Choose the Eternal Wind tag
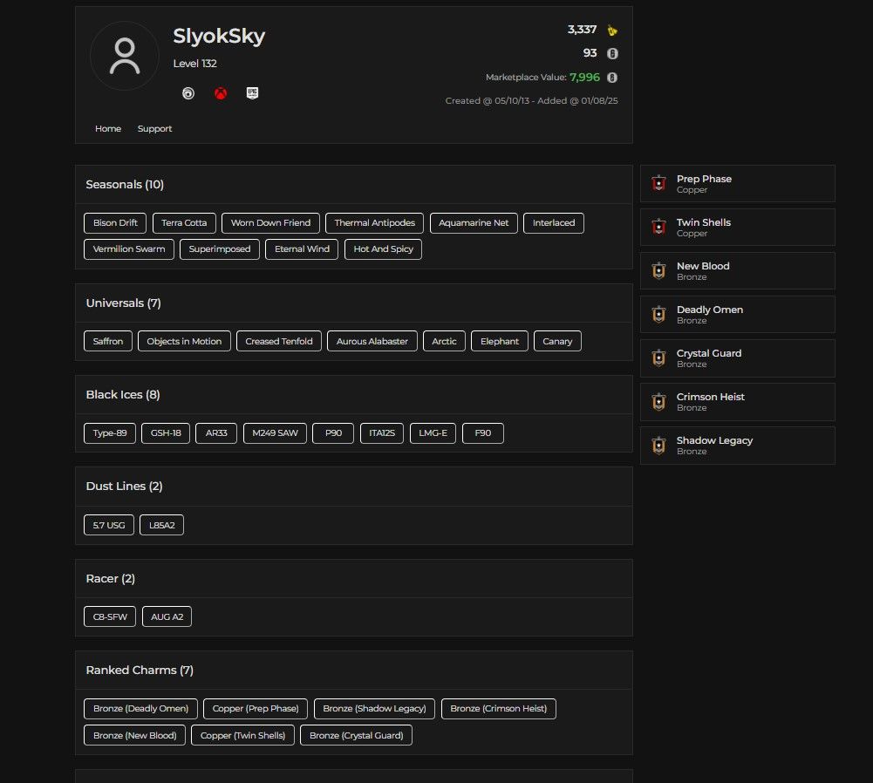Screen dimensions: 873x783 [302, 249]
